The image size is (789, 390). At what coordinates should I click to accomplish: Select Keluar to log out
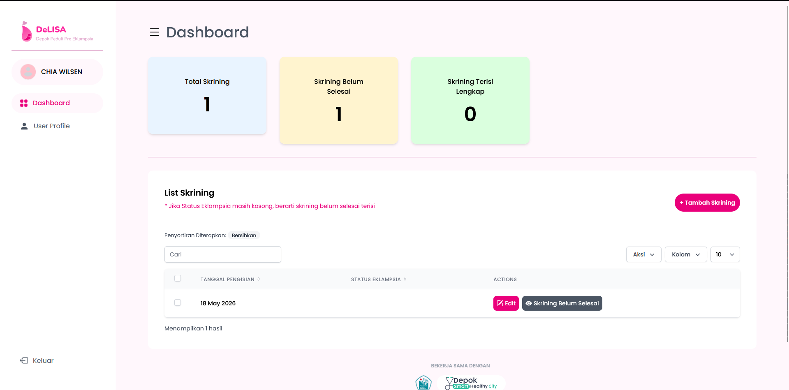(37, 360)
